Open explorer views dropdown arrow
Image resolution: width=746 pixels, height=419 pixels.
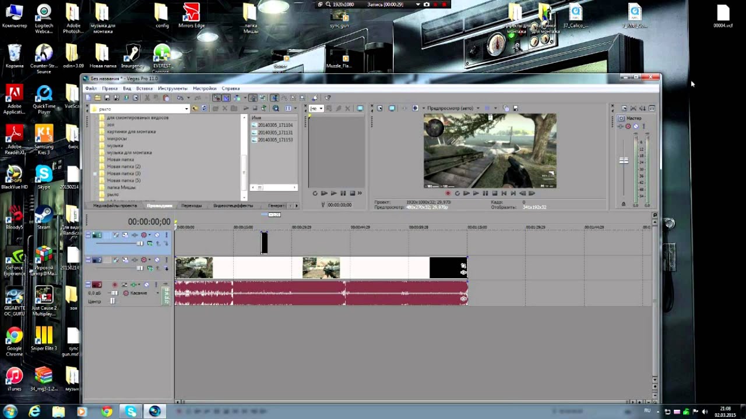295,108
